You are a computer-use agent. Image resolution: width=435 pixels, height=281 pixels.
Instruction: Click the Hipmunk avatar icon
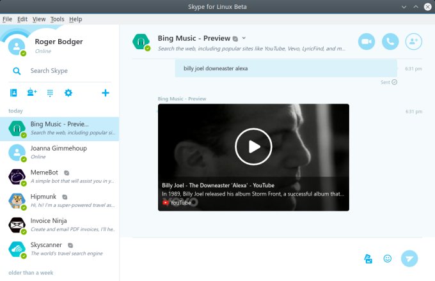[17, 201]
